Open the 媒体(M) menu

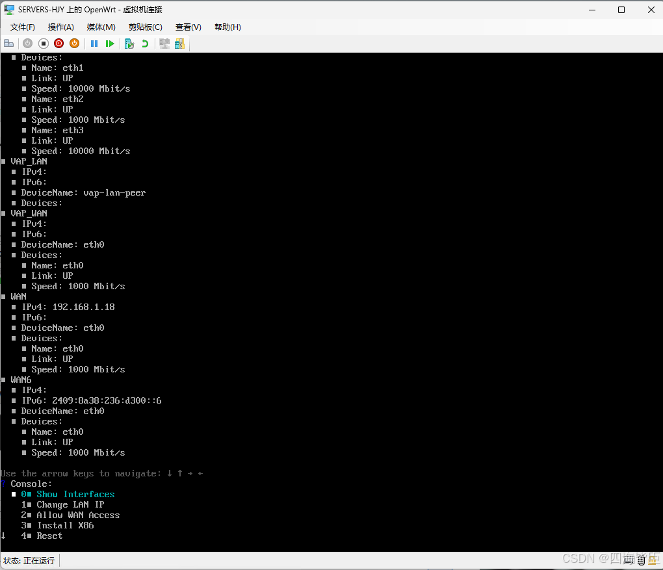tap(101, 27)
